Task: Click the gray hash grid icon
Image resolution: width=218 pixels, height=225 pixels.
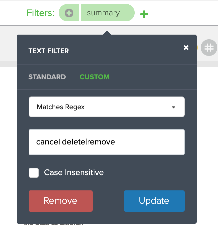Action: pyautogui.click(x=209, y=48)
